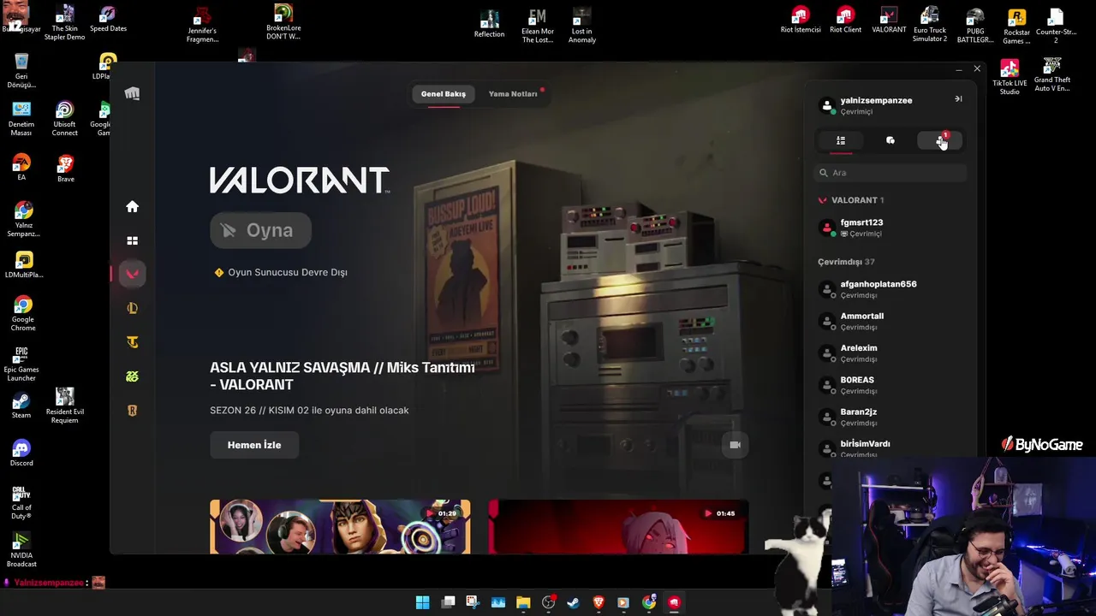Minimize the Riot Client window
Image resolution: width=1096 pixels, height=616 pixels.
pyautogui.click(x=958, y=68)
